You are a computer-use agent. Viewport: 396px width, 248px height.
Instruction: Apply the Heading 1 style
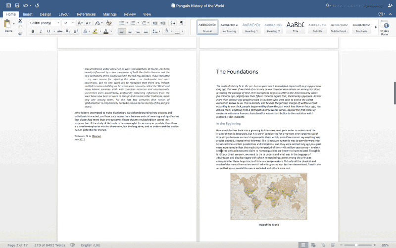251,27
